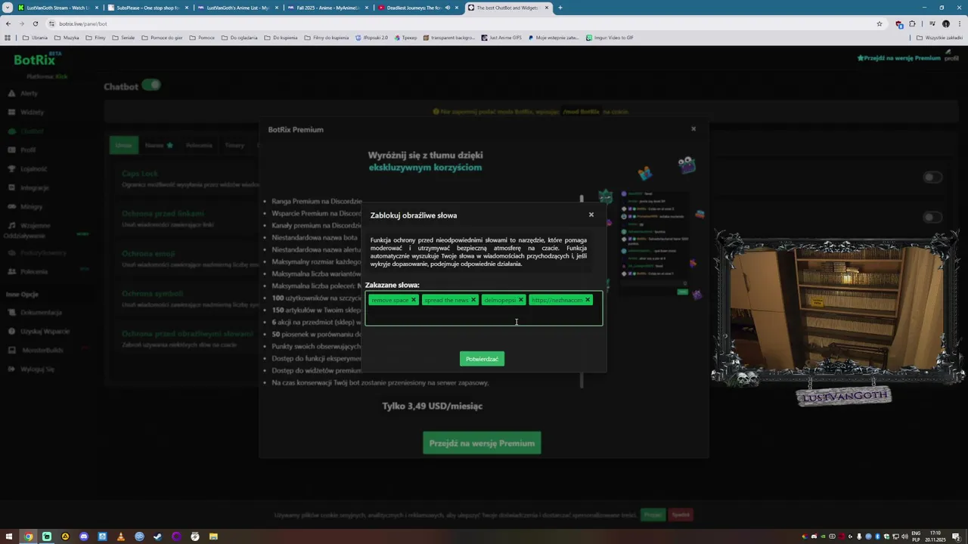Click the Tylko 3,49 USD/miesiąc price text

[x=432, y=406]
